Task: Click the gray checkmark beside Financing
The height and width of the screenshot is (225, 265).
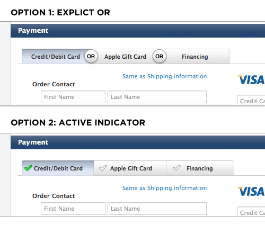Action: coord(176,168)
